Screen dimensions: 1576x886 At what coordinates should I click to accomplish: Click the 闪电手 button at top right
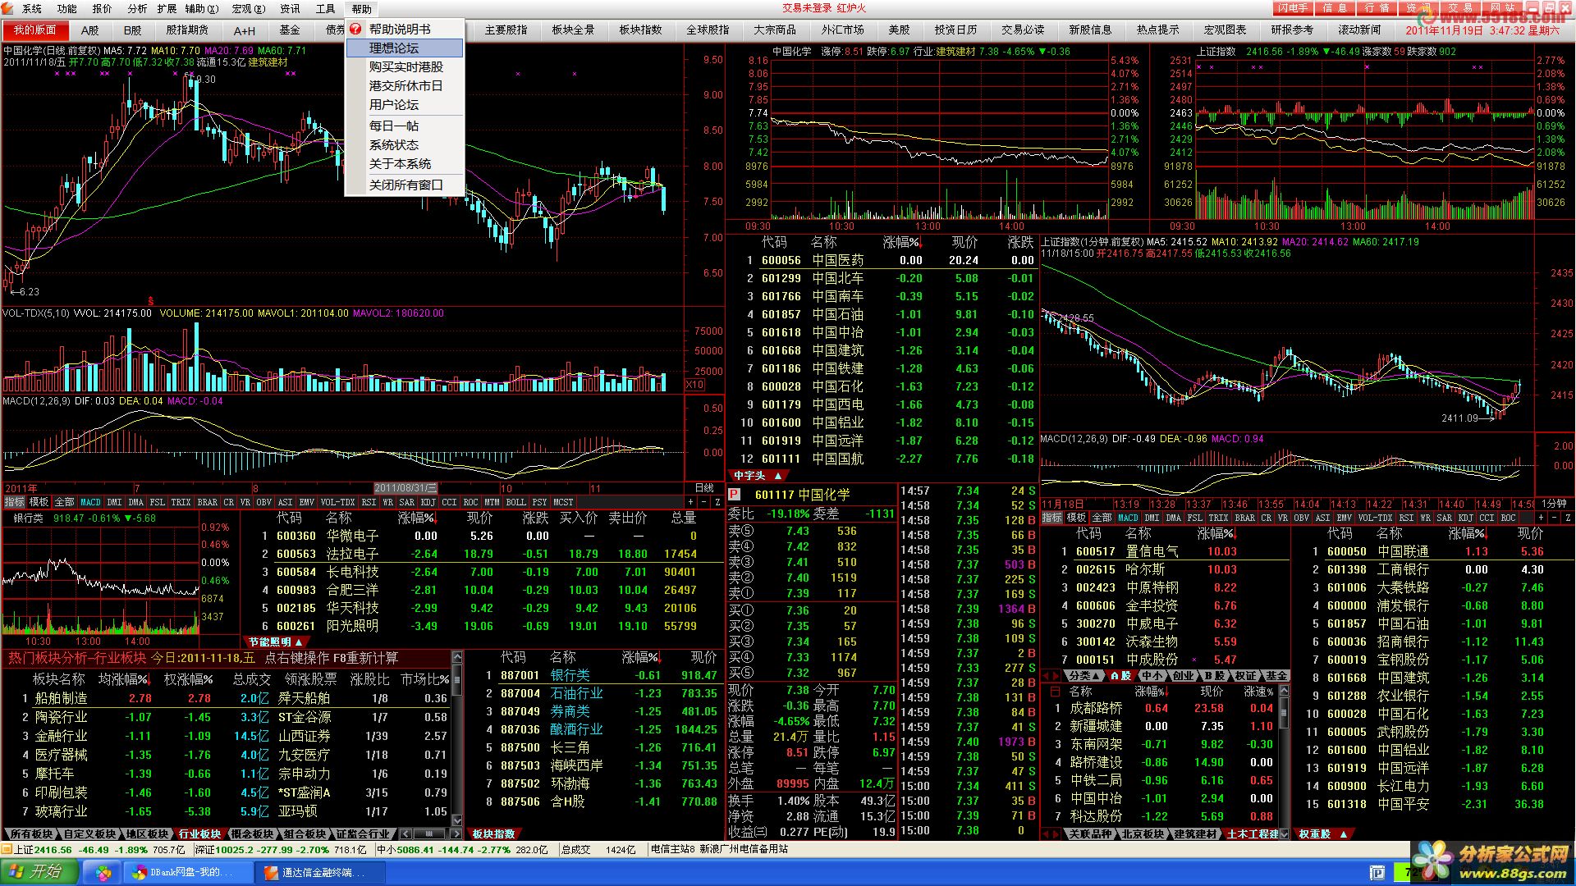pos(1293,8)
